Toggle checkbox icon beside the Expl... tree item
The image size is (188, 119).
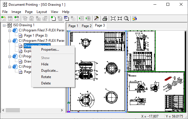coord(20,51)
